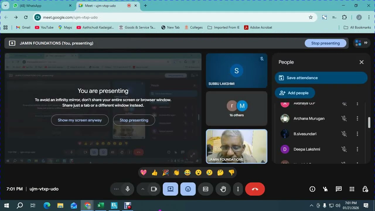
Task: Open activities grid icon
Action: tap(352, 189)
